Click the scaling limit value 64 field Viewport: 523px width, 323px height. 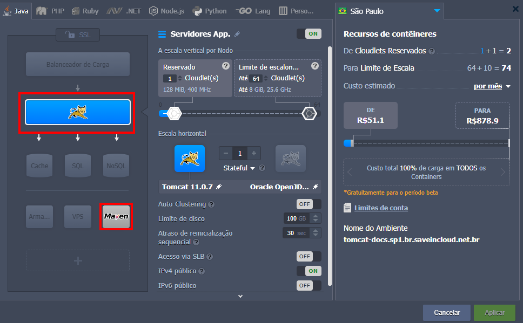[256, 79]
